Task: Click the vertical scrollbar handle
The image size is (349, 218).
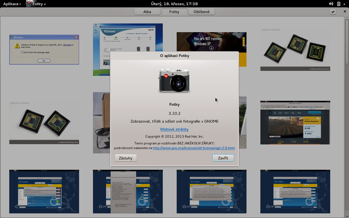Action: (347, 42)
